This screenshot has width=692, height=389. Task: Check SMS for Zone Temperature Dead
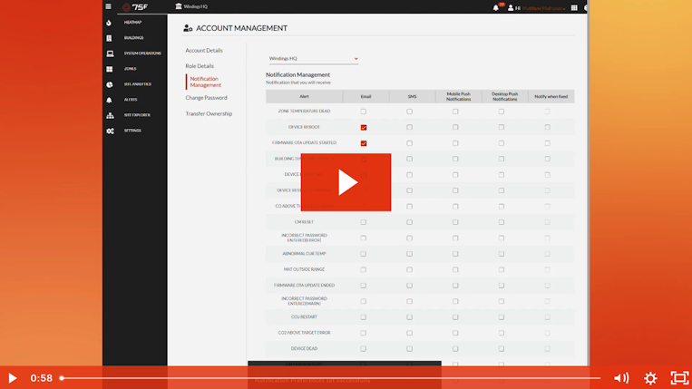pos(410,112)
